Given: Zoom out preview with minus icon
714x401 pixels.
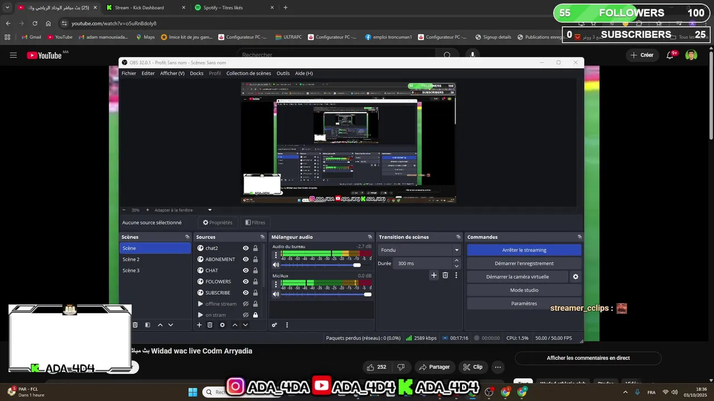Looking at the screenshot, I should point(124,210).
